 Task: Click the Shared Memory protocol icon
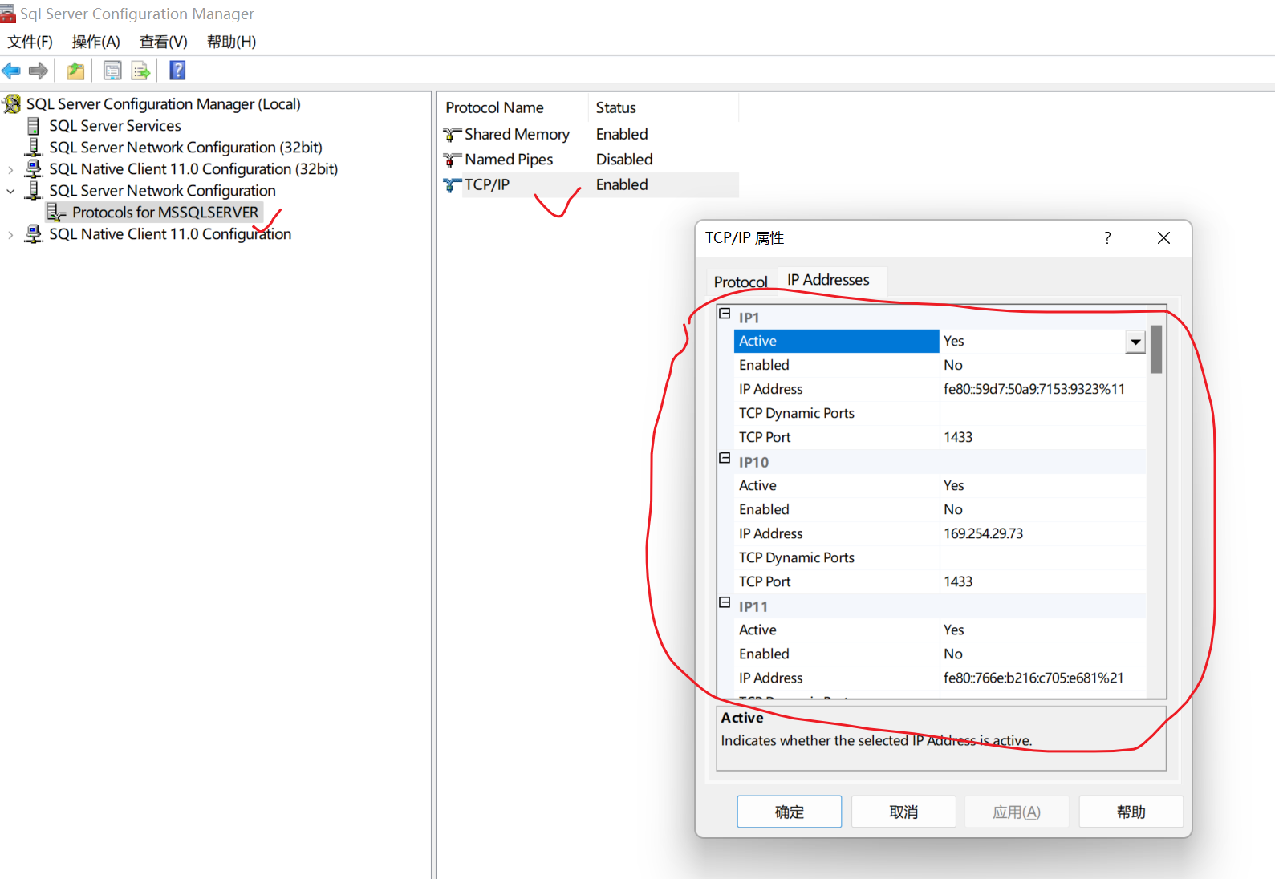(x=453, y=135)
